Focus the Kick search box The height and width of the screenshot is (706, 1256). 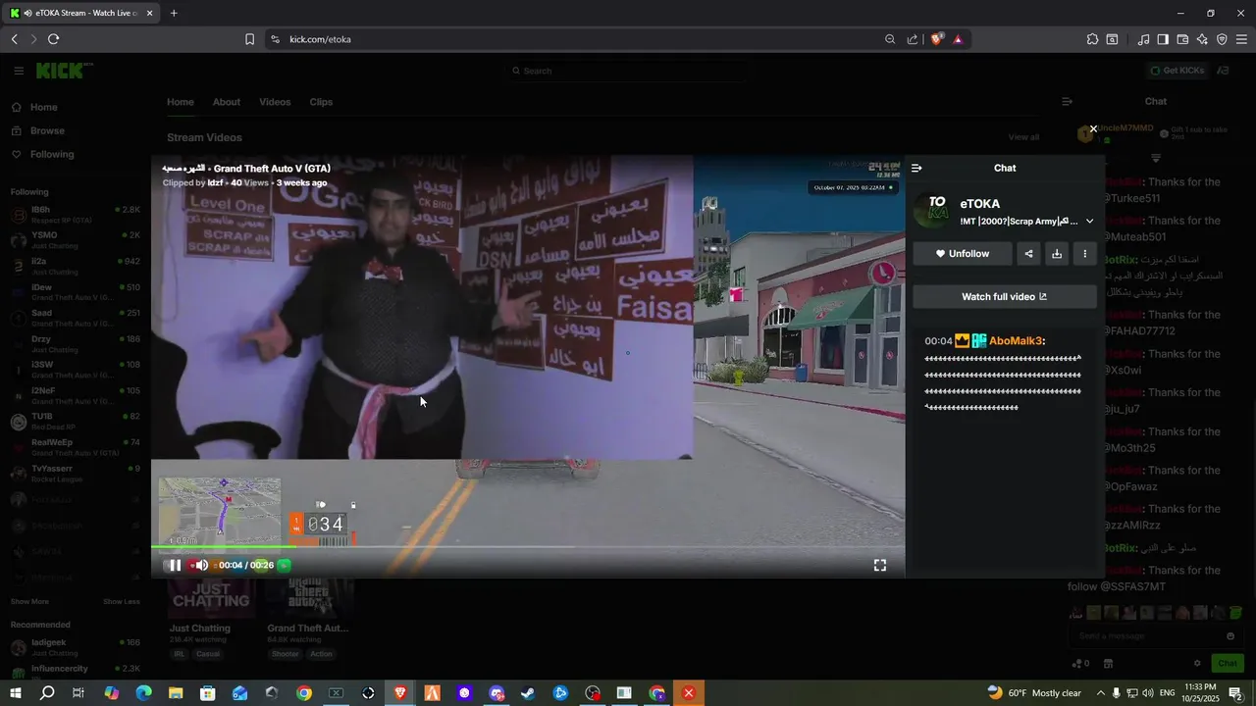point(628,71)
